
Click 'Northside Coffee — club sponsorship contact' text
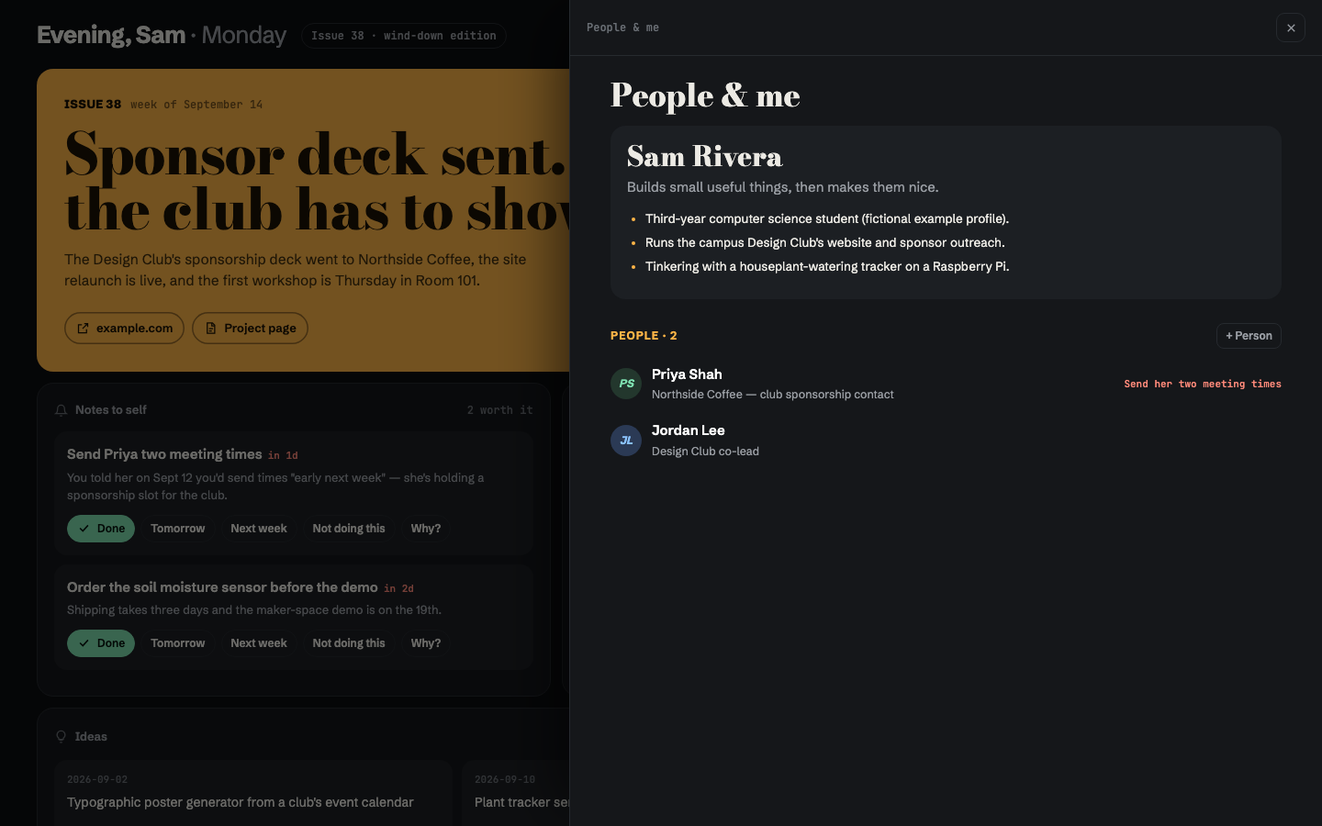tap(772, 395)
